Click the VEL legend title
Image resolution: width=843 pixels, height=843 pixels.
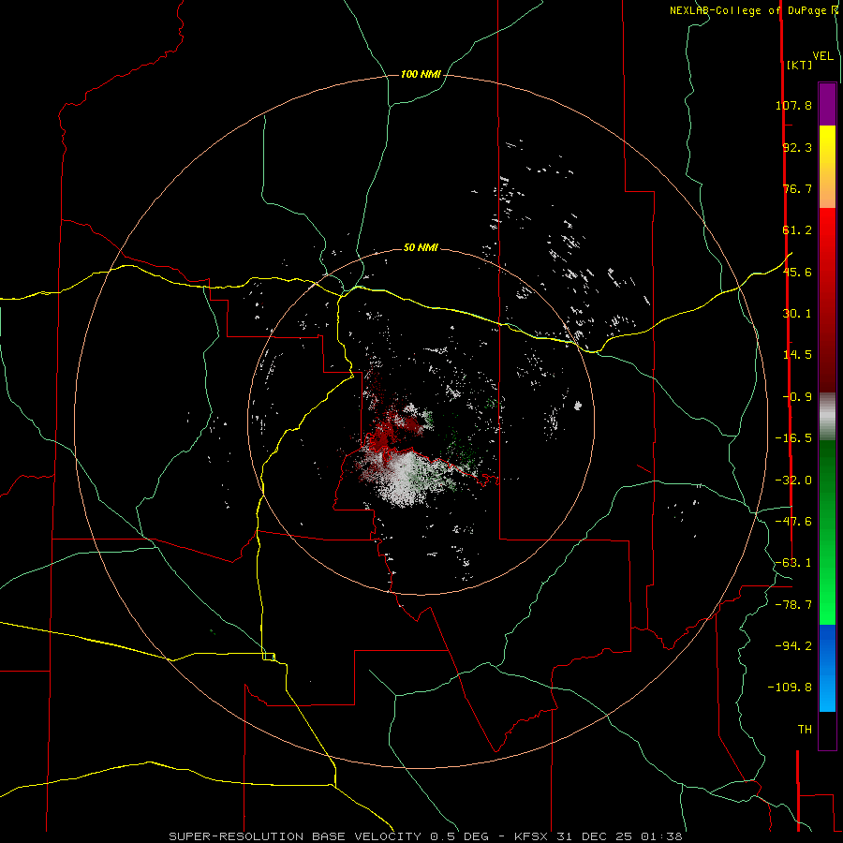[822, 56]
